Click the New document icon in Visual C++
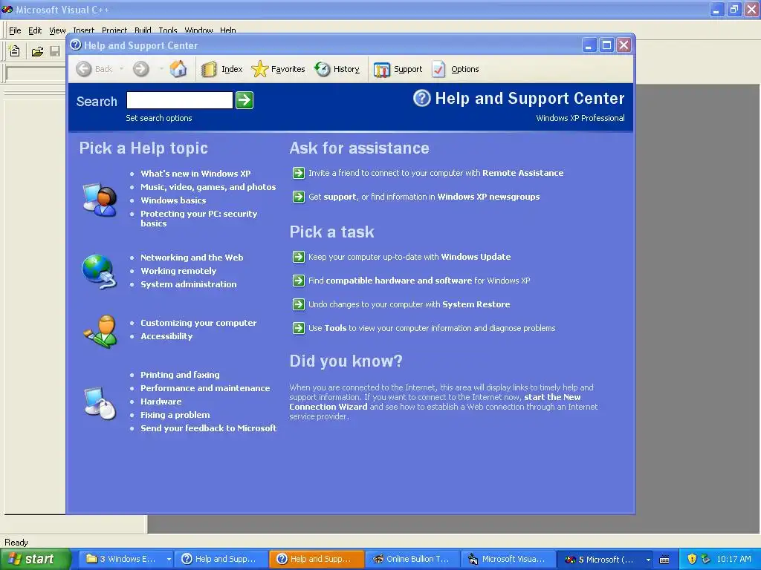The image size is (761, 570). coord(15,51)
